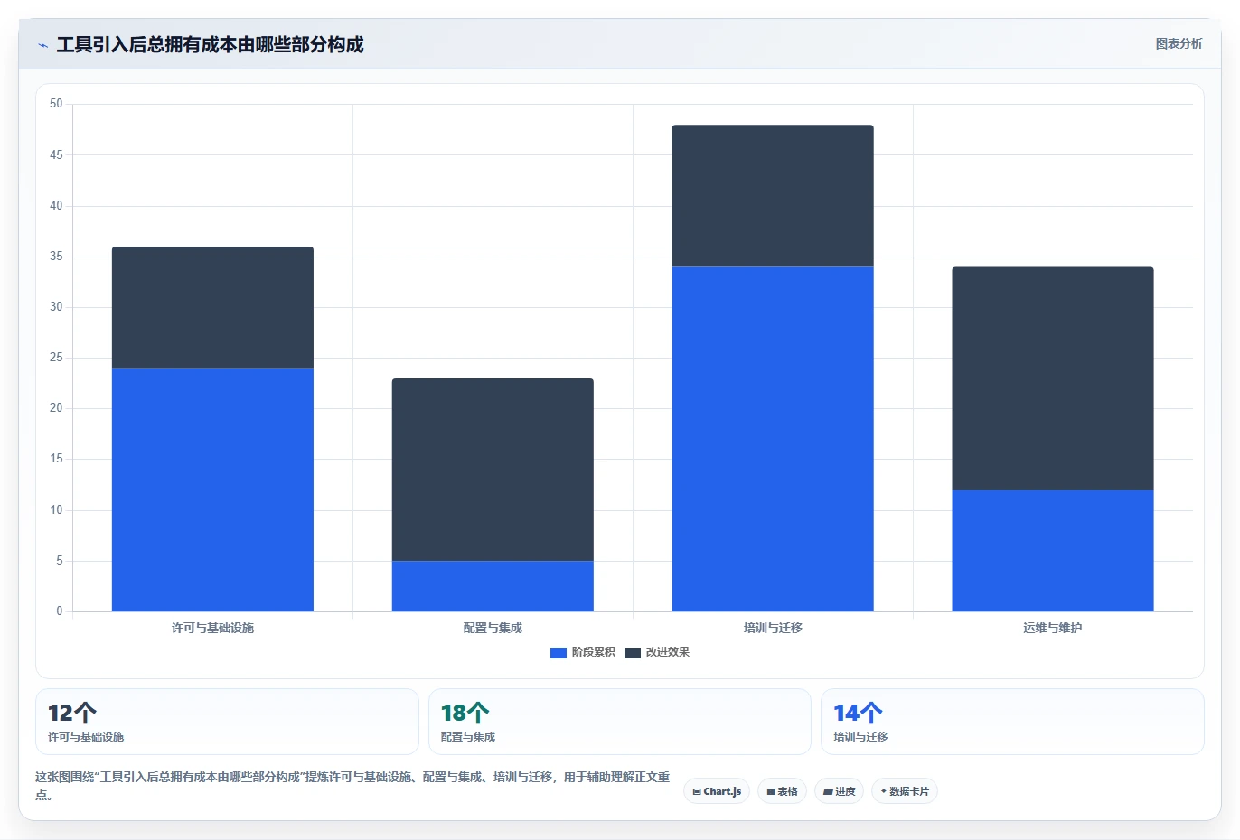This screenshot has height=840, width=1240.
Task: Open the 18个 配置与集成 stat card
Action: pyautogui.click(x=620, y=722)
